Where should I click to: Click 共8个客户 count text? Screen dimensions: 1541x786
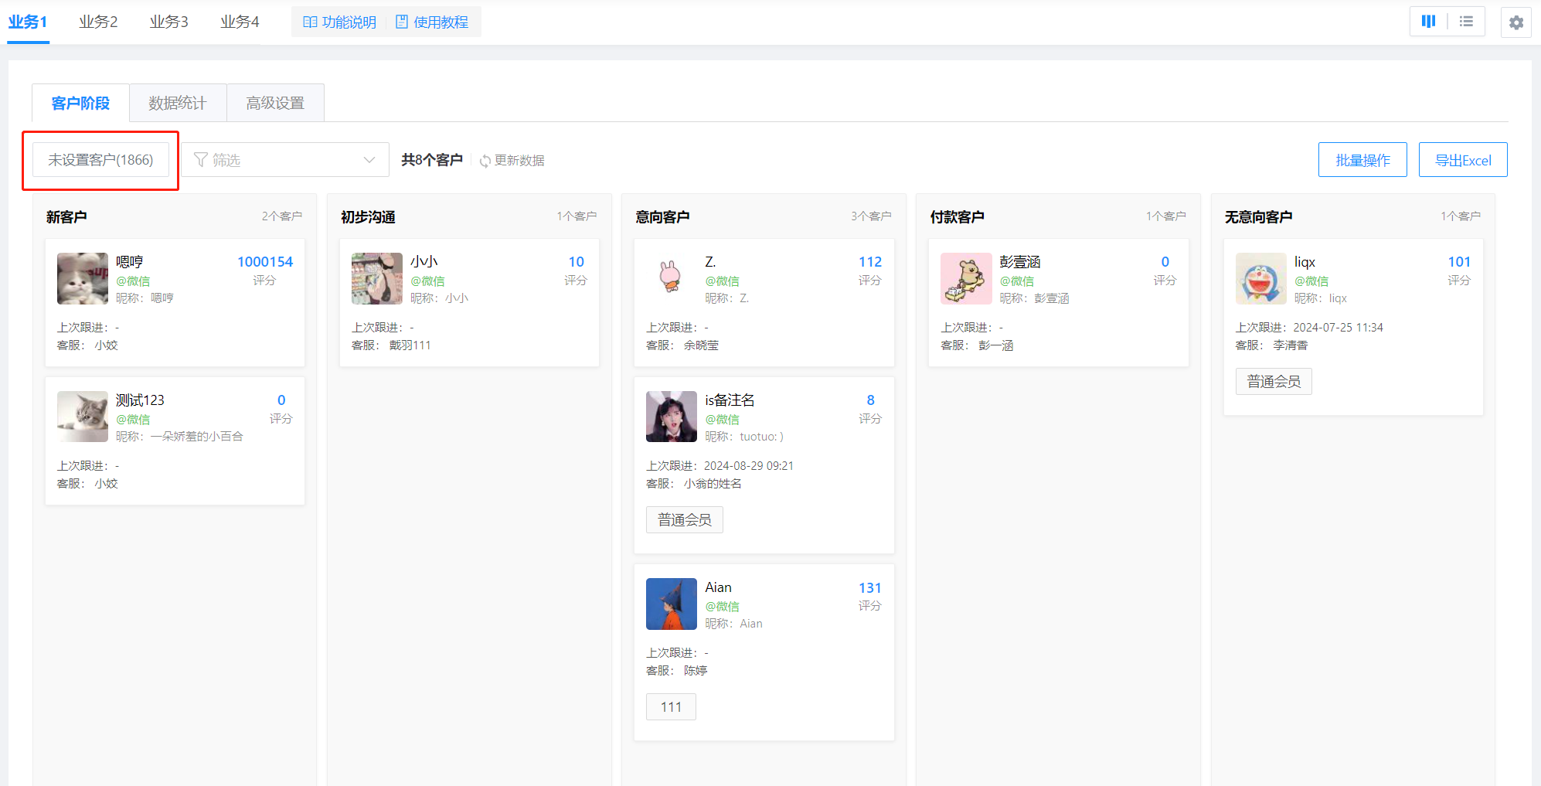pos(432,160)
